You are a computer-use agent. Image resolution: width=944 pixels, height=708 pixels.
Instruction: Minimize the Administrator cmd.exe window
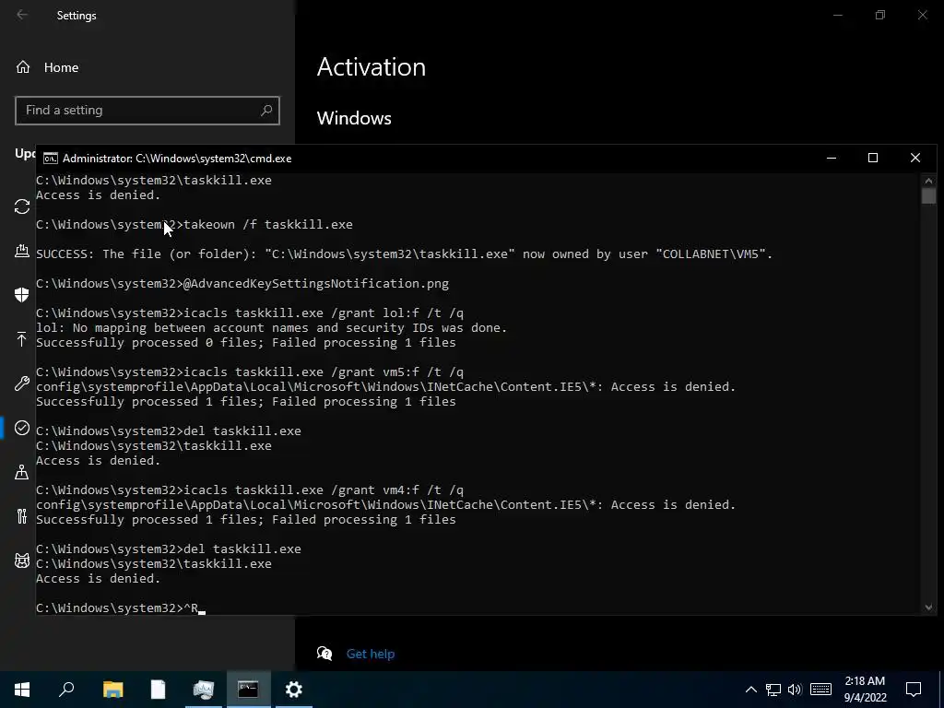pyautogui.click(x=832, y=158)
